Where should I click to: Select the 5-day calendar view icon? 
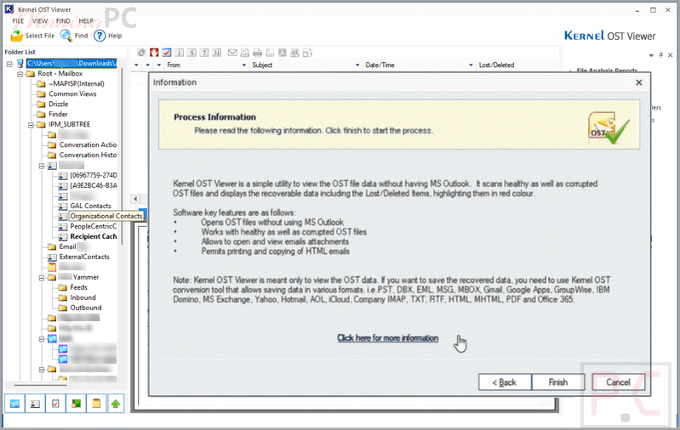pyautogui.click(x=191, y=53)
